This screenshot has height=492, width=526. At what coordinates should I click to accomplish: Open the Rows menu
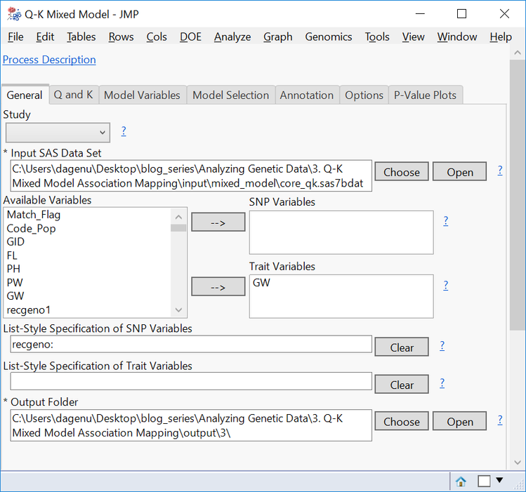point(121,36)
